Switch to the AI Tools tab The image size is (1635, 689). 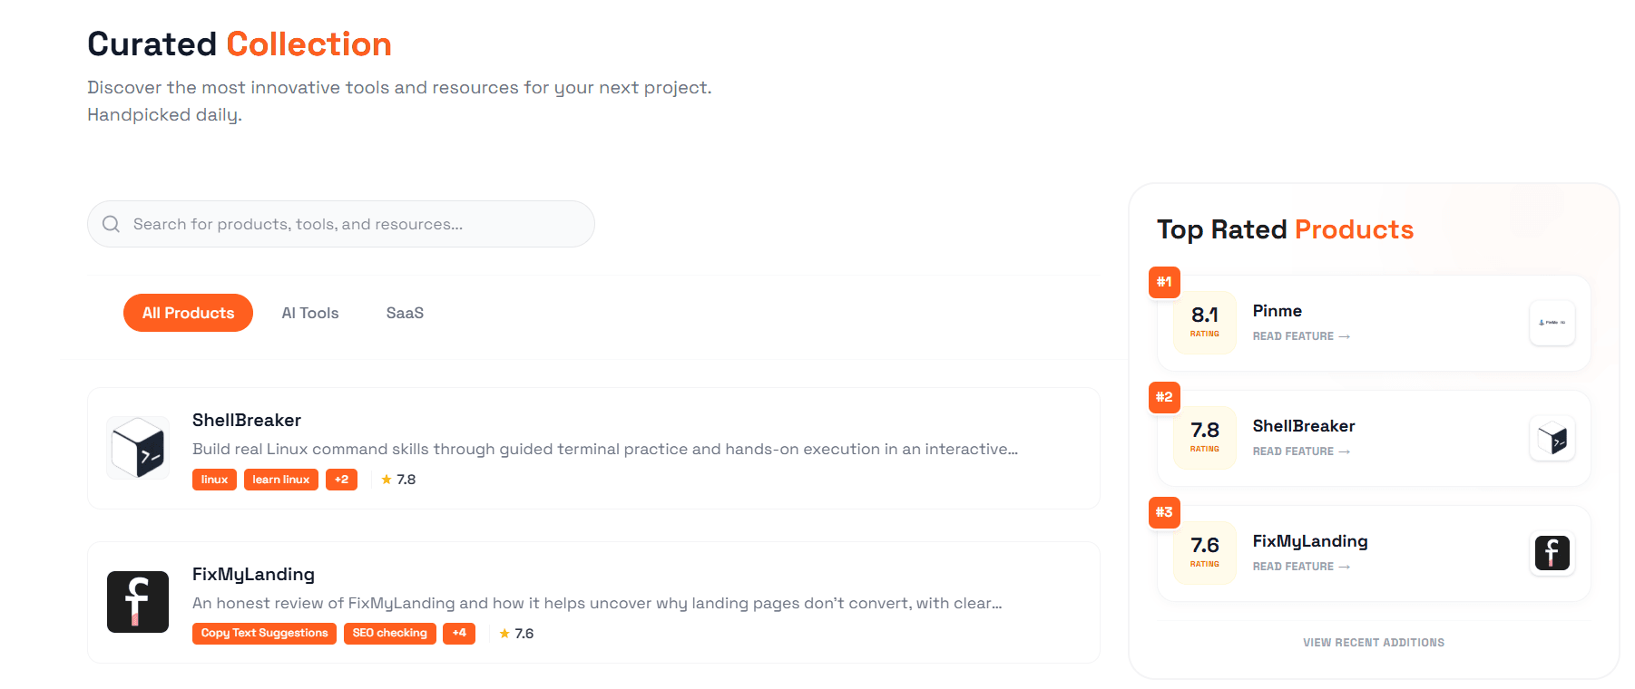click(x=309, y=313)
